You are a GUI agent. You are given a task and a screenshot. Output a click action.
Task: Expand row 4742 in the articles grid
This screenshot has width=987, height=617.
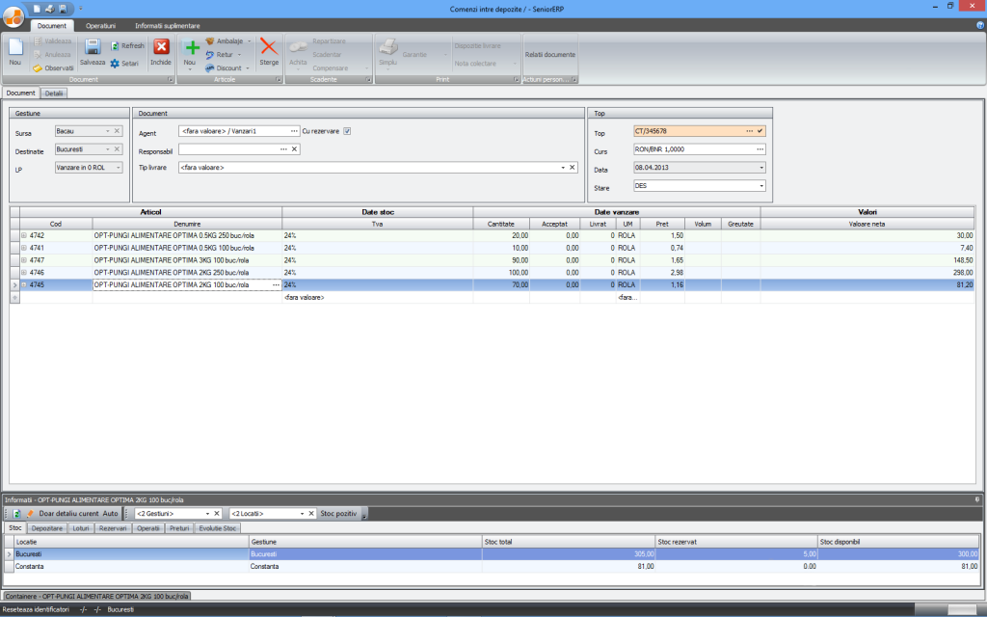click(x=24, y=234)
